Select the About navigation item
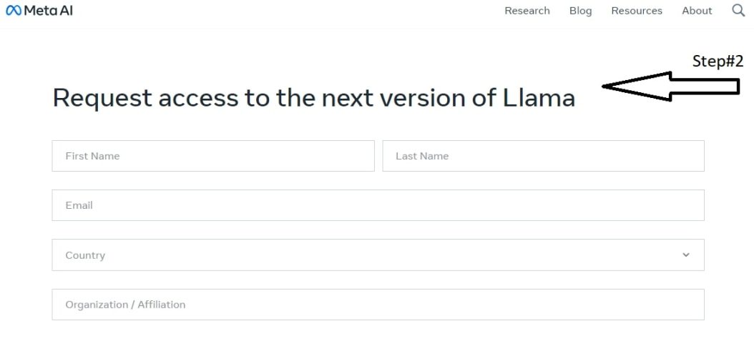Image resolution: width=754 pixels, height=349 pixels. tap(697, 11)
